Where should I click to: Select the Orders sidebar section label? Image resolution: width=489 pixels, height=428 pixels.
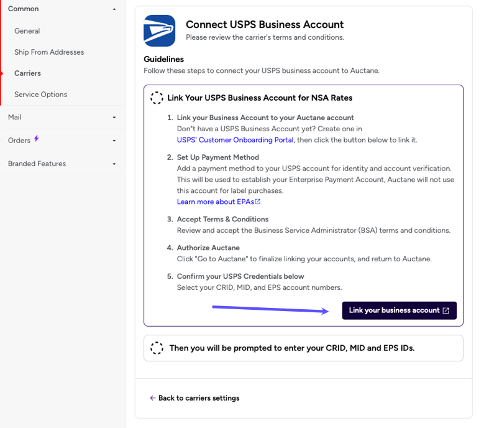tap(19, 141)
